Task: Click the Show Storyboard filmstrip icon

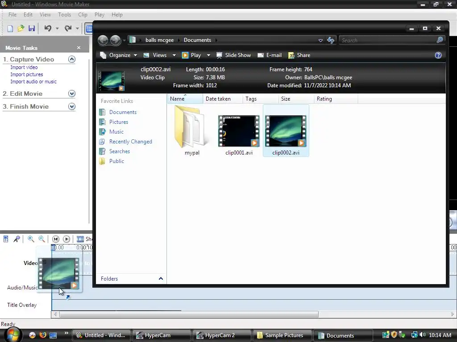Action: [x=80, y=239]
